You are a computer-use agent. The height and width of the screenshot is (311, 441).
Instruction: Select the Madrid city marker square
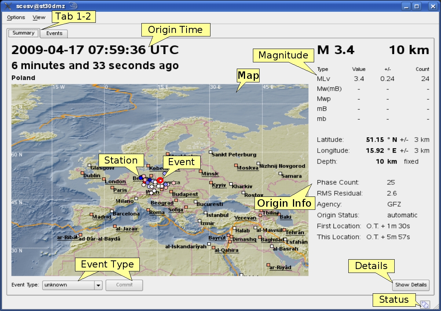point(91,215)
